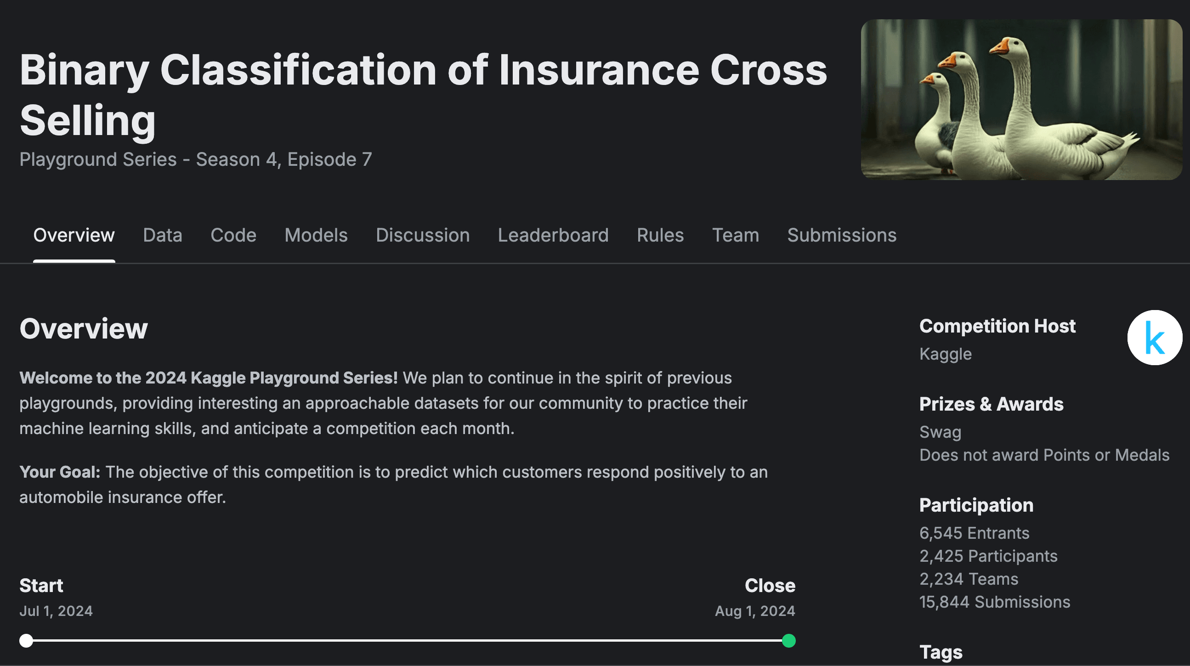Open the Models tab
The width and height of the screenshot is (1190, 666).
(x=316, y=235)
